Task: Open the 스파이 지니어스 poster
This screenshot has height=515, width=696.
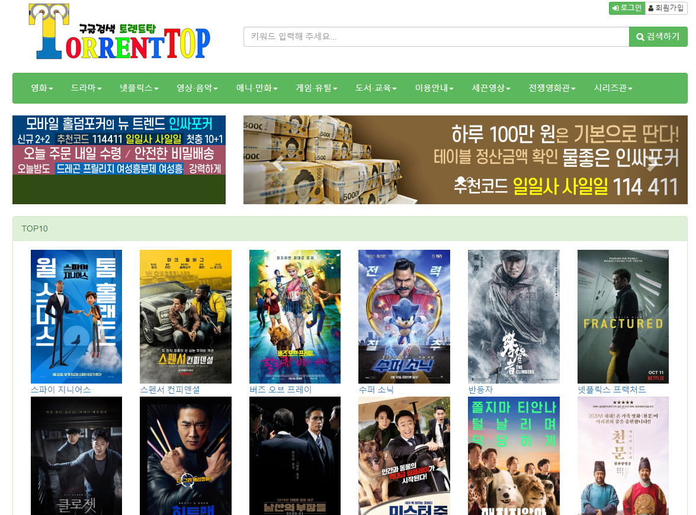Action: pos(76,317)
